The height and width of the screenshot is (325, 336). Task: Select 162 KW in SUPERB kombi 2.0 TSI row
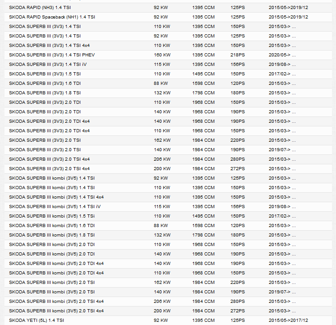point(162,282)
